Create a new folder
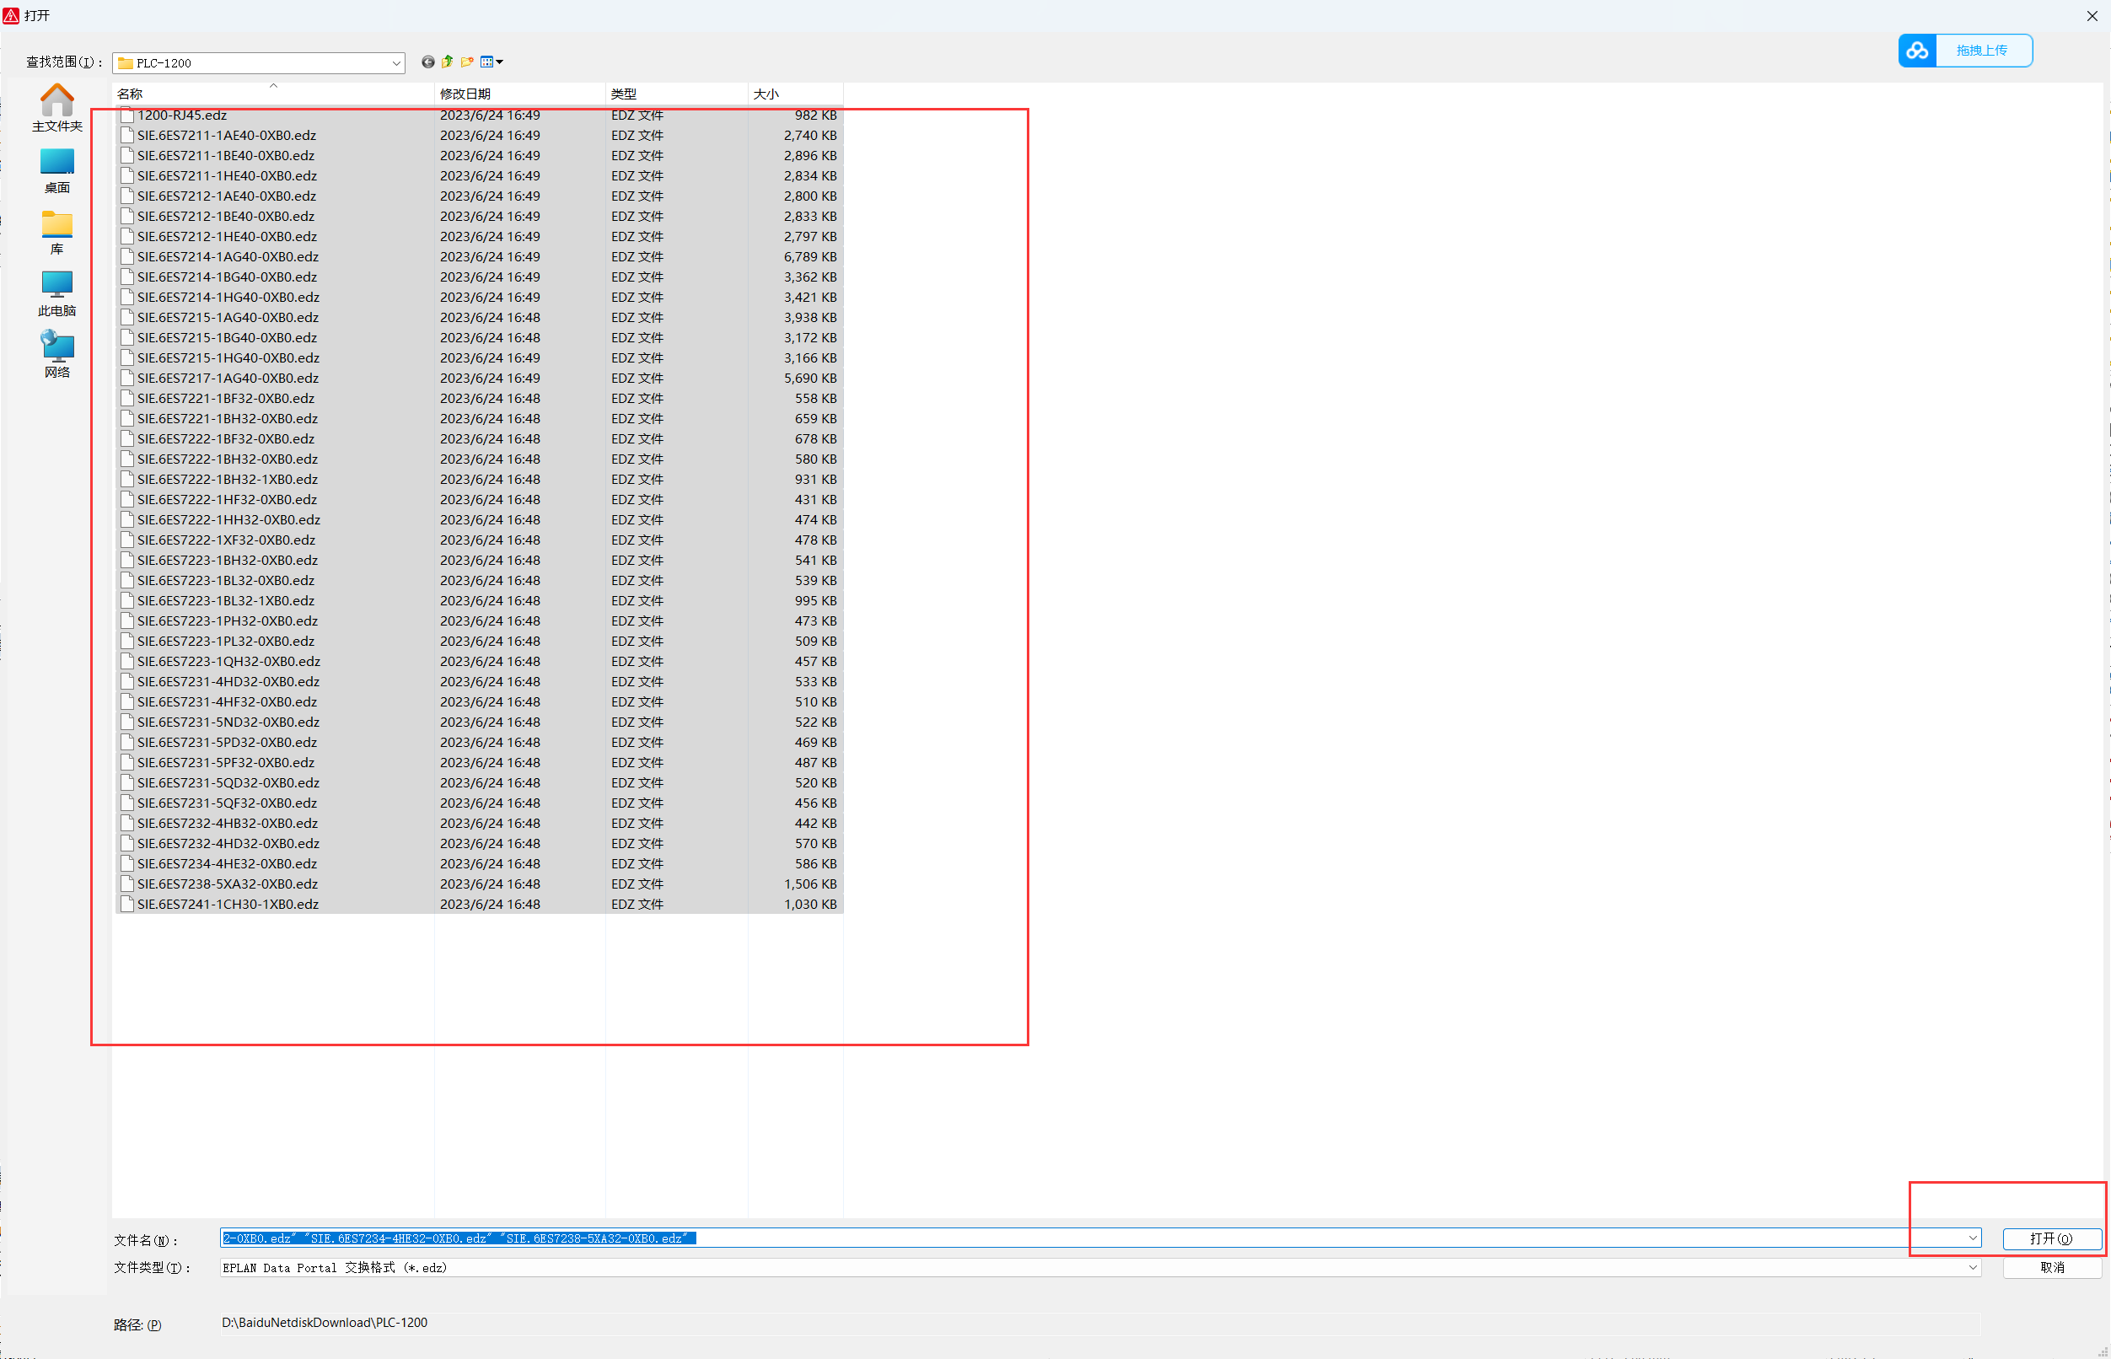This screenshot has width=2111, height=1359. pos(467,62)
